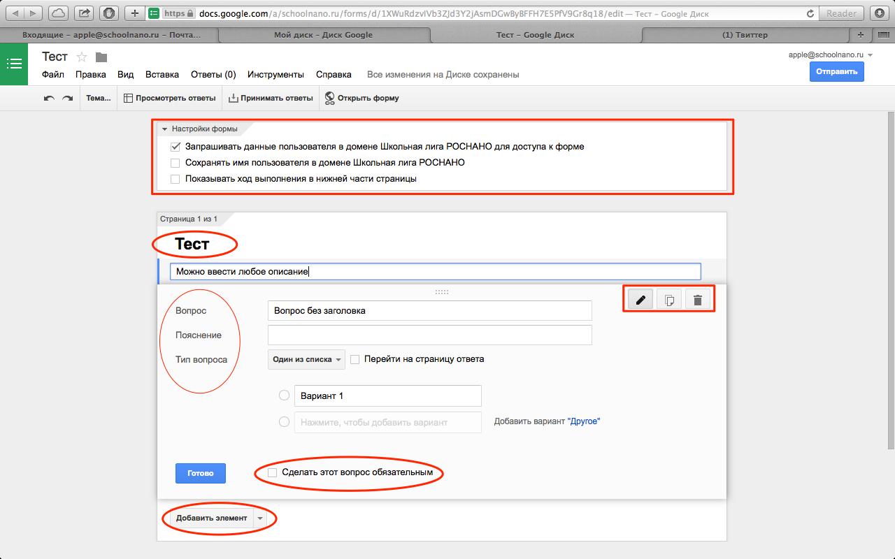
Task: Open account dropdown apple@schoolnano.ru
Action: click(831, 55)
